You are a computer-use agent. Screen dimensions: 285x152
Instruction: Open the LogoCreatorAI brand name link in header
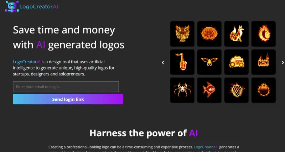(39, 7)
